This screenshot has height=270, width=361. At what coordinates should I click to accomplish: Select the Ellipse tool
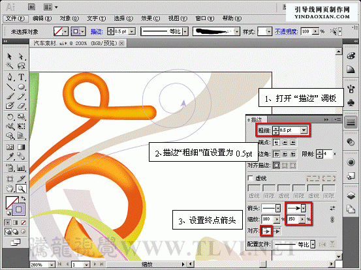pos(21,87)
